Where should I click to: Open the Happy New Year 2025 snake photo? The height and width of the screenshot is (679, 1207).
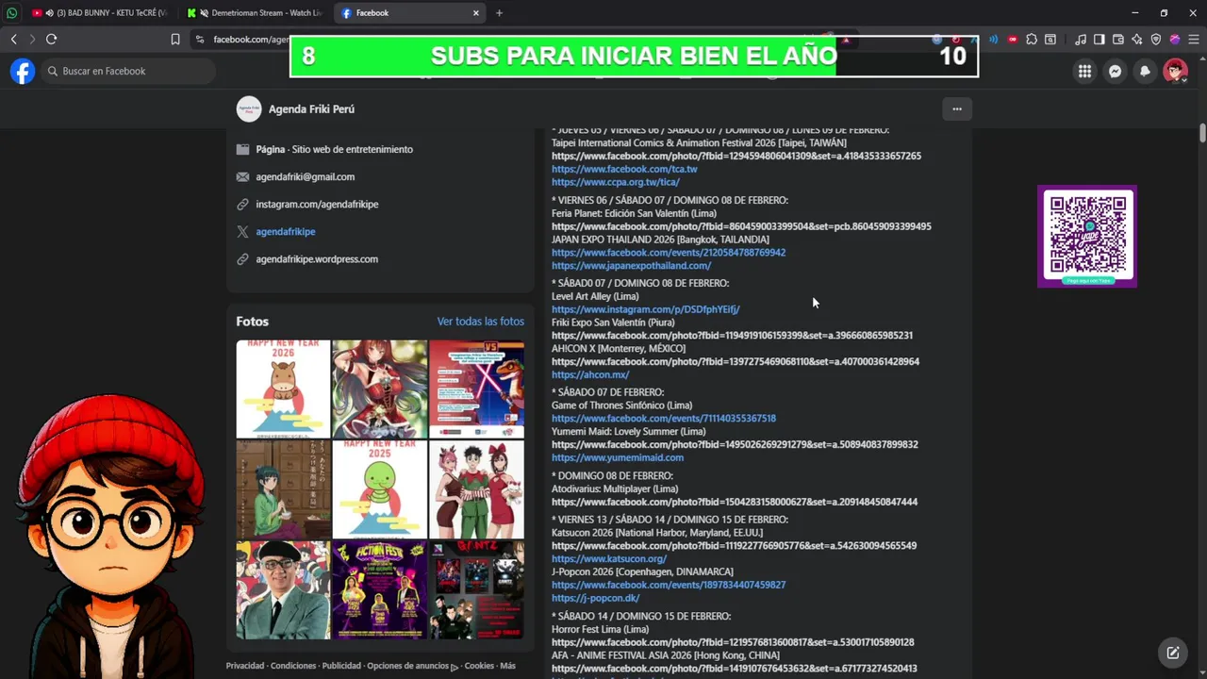click(379, 489)
